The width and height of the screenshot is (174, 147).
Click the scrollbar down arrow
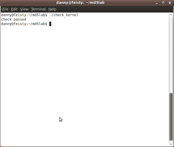click(171, 144)
